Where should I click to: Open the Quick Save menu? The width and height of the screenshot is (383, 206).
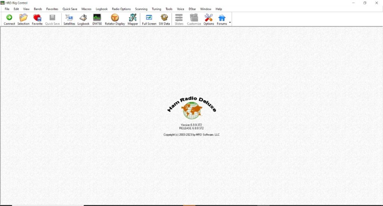coord(70,9)
